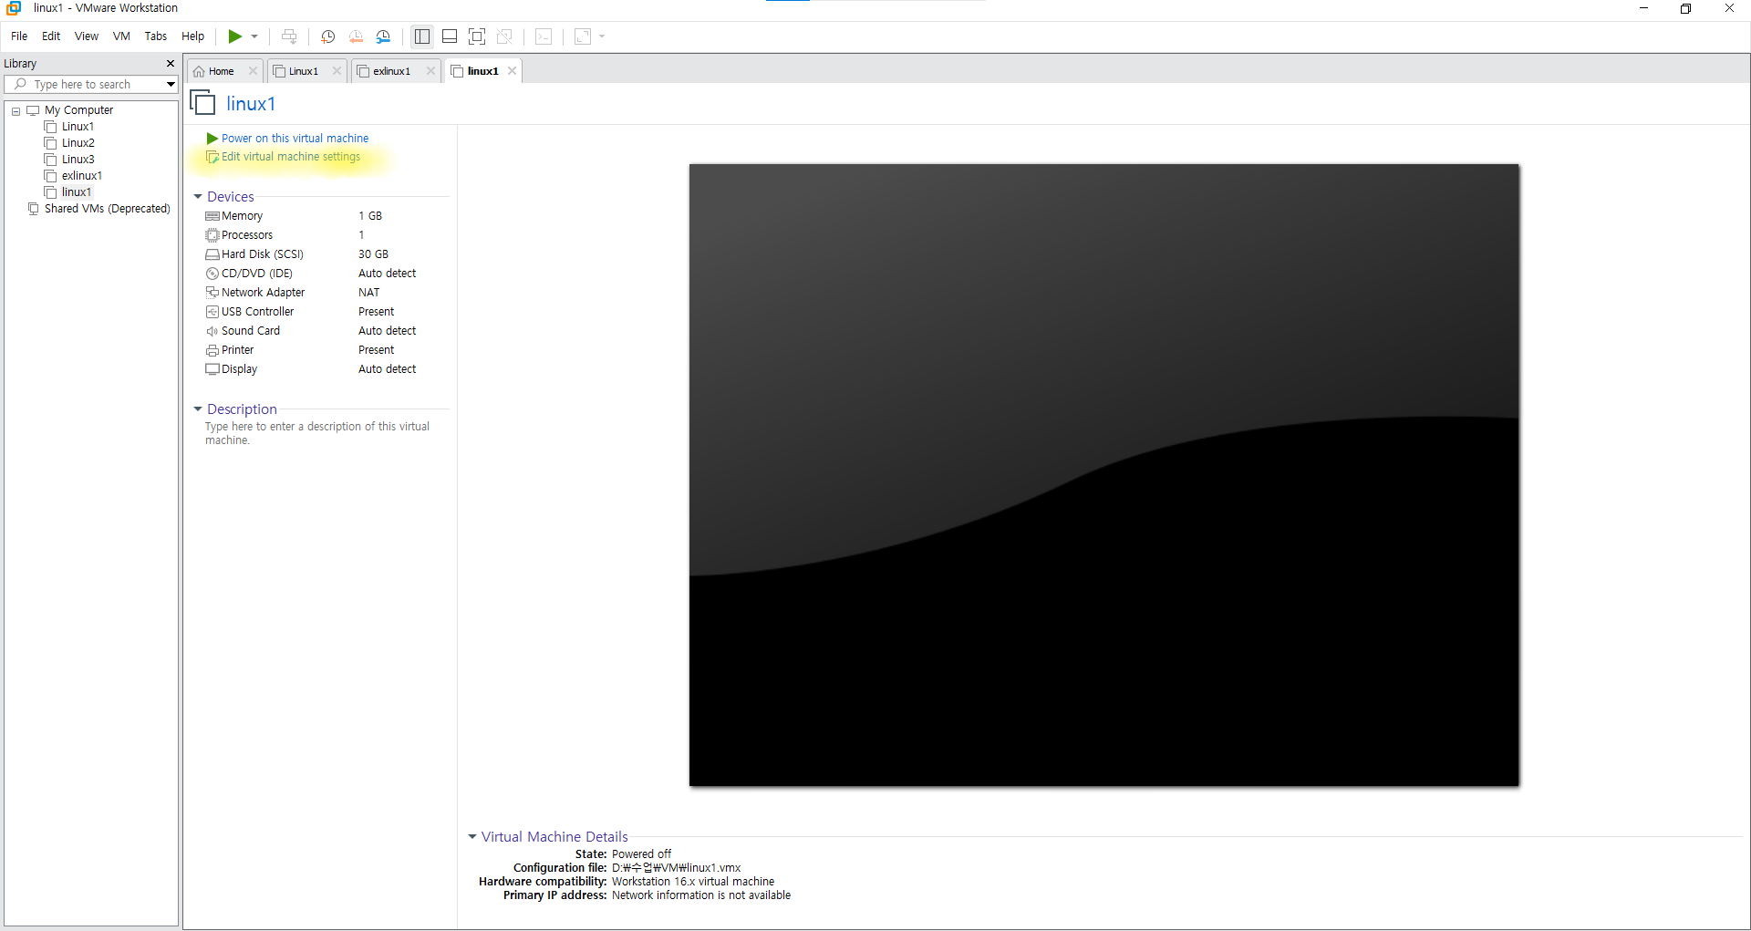Click Power on this virtual machine link
1751x931 pixels.
click(295, 139)
